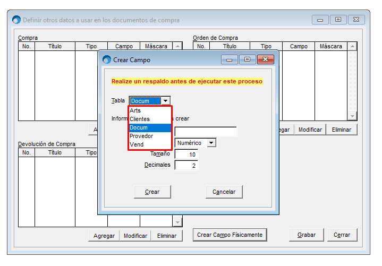Viewport: 382px width, 266px height.
Task: Click Máscara header in Orden de Compra table
Action: [331, 46]
